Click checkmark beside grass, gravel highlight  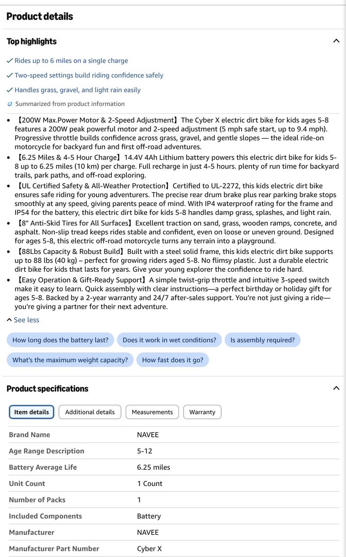pos(10,90)
